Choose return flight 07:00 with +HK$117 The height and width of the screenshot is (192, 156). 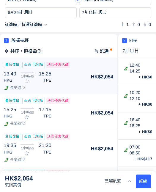[137, 153]
